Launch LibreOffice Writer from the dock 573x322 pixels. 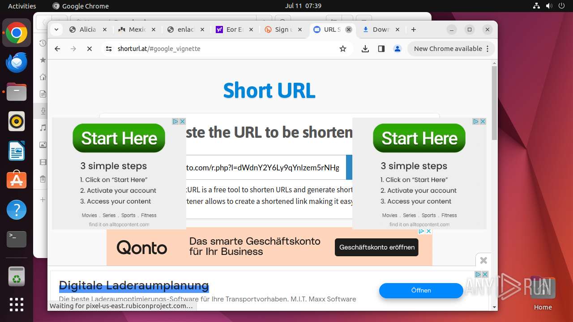pos(17,151)
